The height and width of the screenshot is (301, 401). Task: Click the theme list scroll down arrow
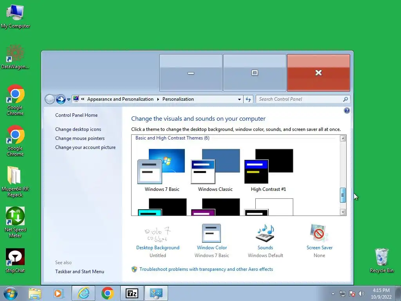(343, 212)
